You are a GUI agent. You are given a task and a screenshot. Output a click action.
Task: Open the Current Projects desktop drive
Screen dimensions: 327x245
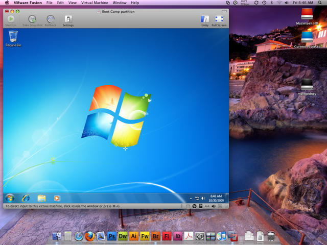307,40
